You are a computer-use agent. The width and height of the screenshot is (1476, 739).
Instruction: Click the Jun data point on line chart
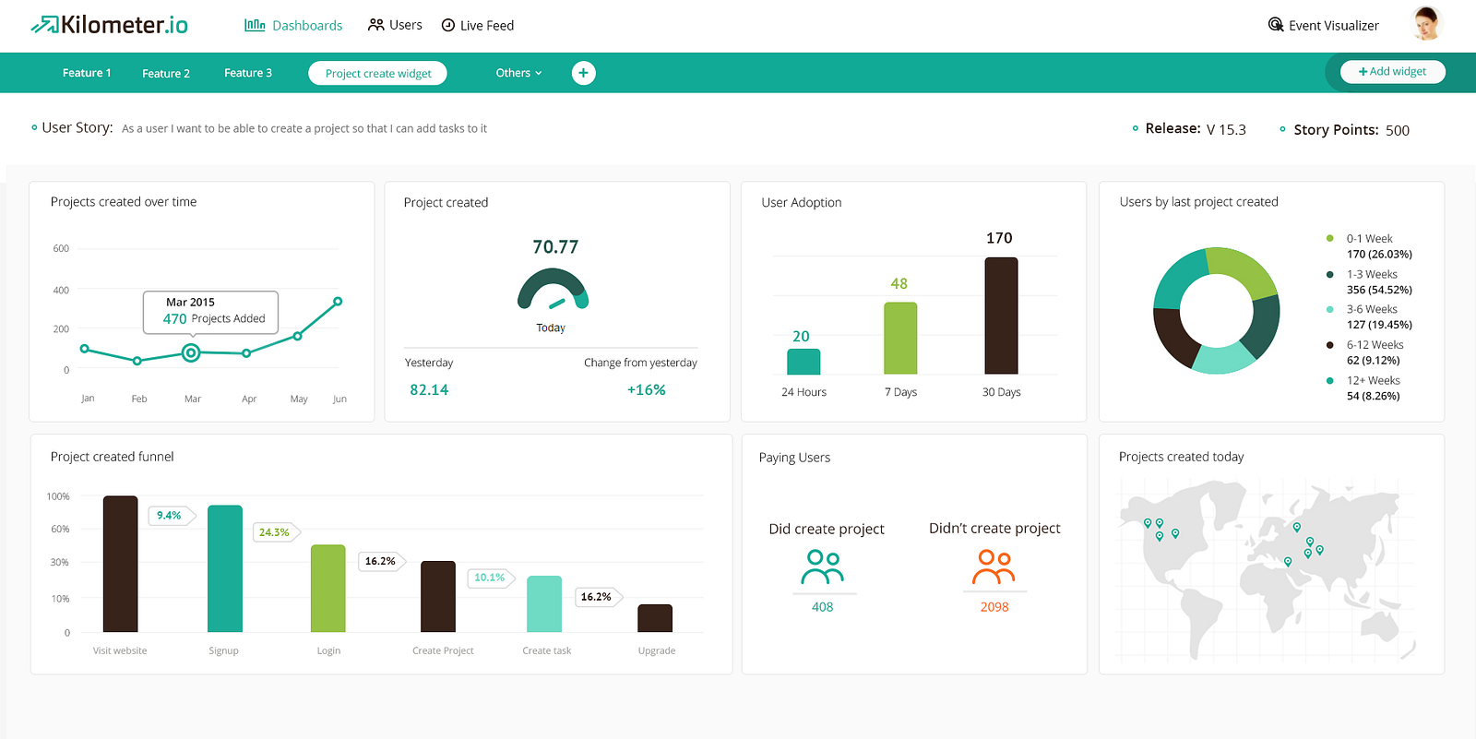click(x=338, y=302)
